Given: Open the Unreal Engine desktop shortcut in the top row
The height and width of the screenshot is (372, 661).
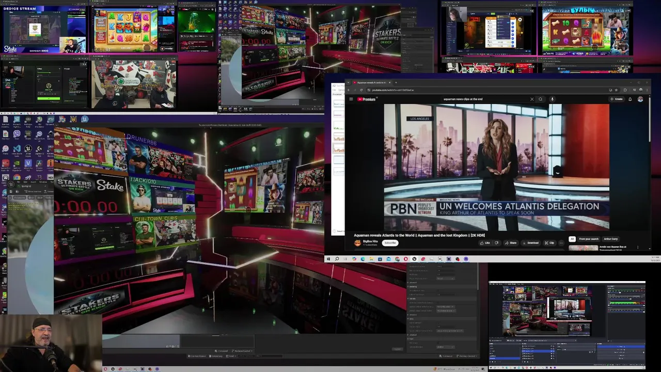Looking at the screenshot, I should click(x=85, y=119).
